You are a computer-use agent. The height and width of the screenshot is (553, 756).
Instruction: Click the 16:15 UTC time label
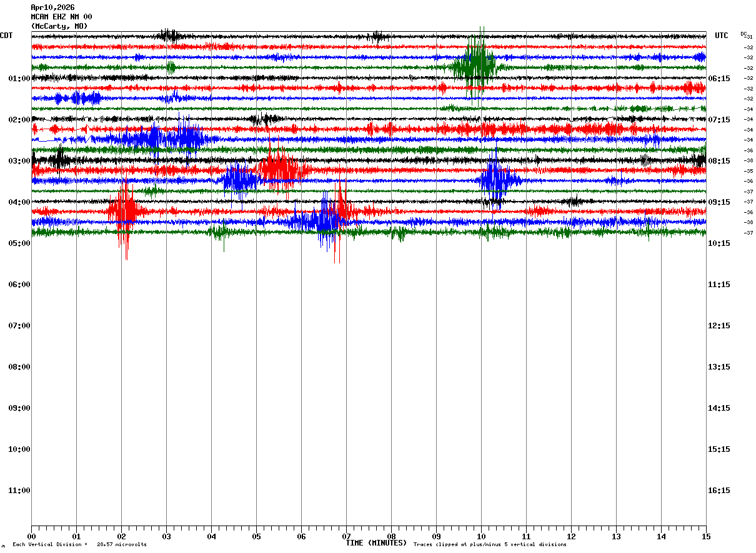pyautogui.click(x=719, y=491)
